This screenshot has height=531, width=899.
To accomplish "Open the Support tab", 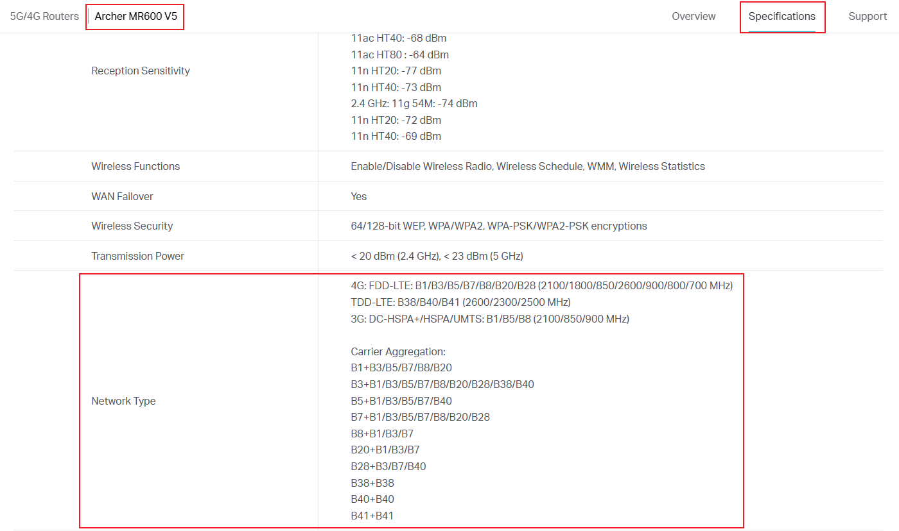I will [867, 16].
